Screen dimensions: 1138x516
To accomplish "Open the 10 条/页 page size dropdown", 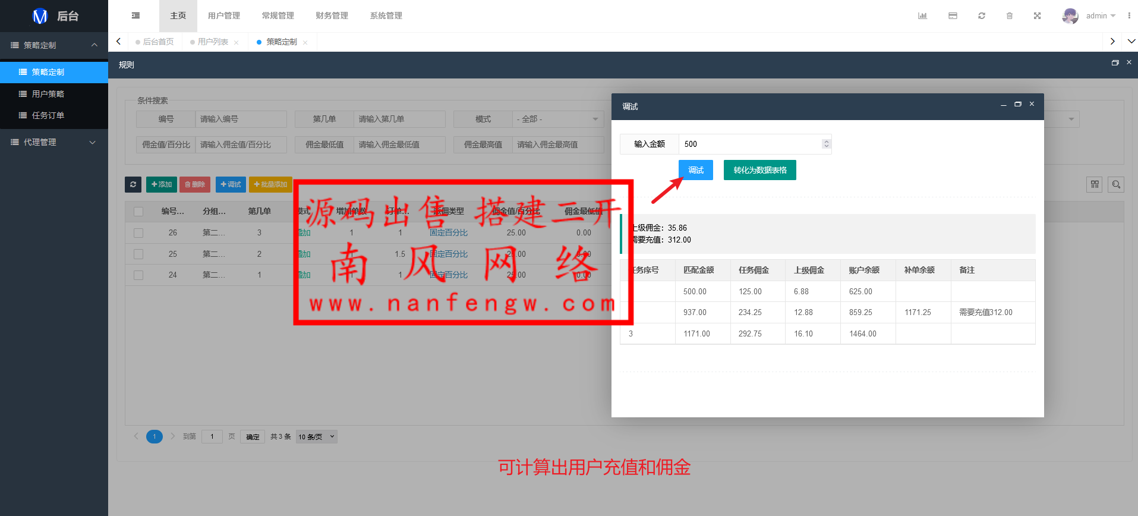I will tap(316, 437).
